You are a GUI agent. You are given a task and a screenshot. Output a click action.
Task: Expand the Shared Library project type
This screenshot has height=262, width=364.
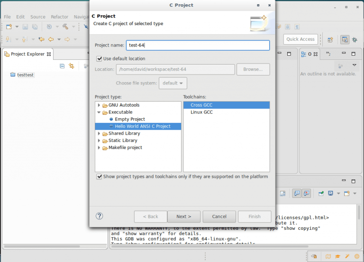click(99, 133)
